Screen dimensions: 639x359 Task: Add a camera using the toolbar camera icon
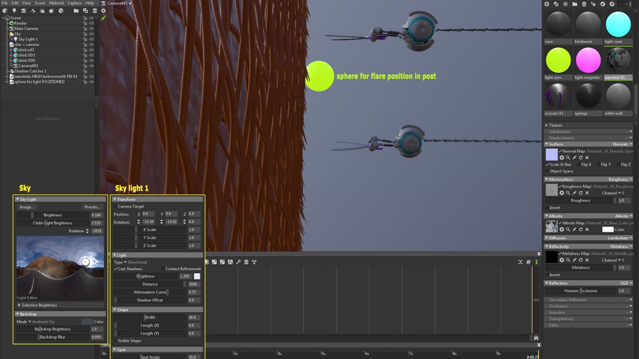pyautogui.click(x=23, y=10)
